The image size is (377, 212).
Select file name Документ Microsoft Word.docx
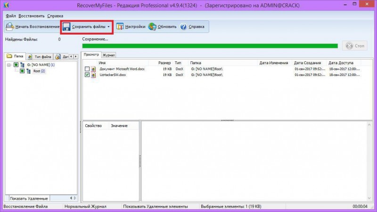[122, 69]
